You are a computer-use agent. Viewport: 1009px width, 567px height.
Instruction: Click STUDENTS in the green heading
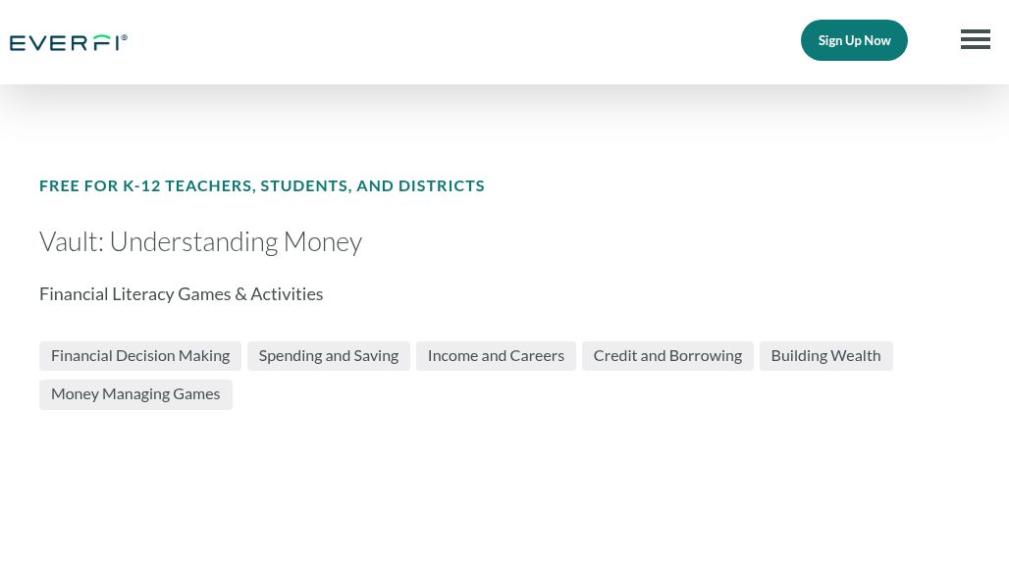(x=305, y=185)
